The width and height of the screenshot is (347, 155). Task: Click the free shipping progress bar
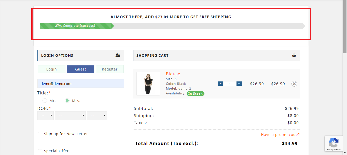click(x=172, y=26)
